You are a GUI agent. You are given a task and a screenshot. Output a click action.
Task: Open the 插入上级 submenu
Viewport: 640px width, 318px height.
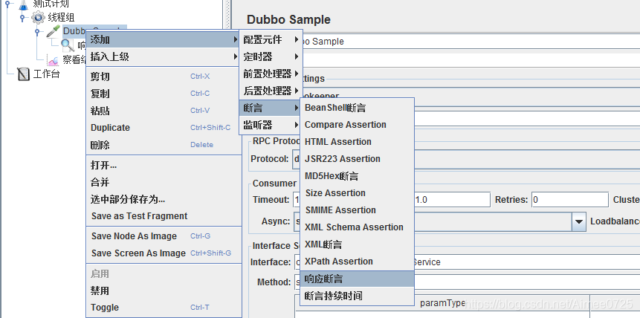click(x=164, y=56)
